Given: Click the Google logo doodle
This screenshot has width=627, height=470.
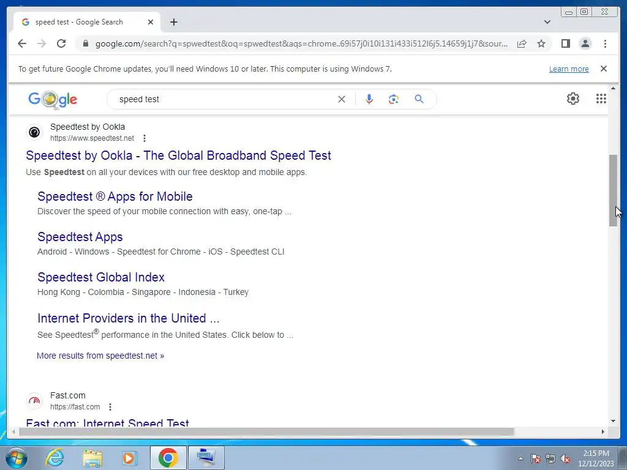Looking at the screenshot, I should coord(53,100).
